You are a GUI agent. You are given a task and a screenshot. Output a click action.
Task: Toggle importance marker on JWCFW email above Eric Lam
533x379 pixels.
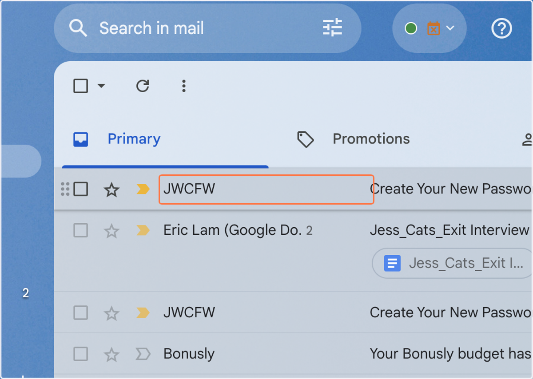[x=143, y=189]
